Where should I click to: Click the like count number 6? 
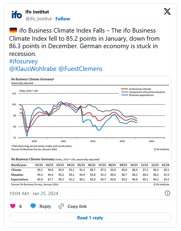tap(21, 206)
